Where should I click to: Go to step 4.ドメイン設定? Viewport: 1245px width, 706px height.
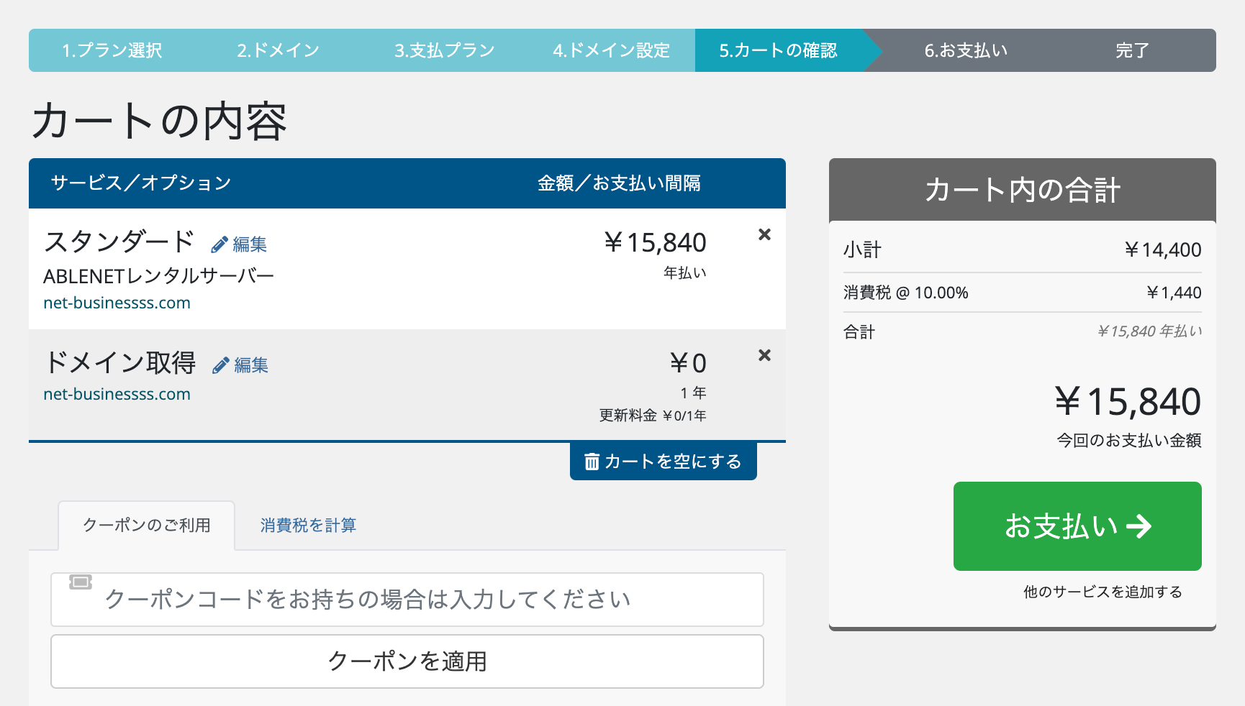611,50
